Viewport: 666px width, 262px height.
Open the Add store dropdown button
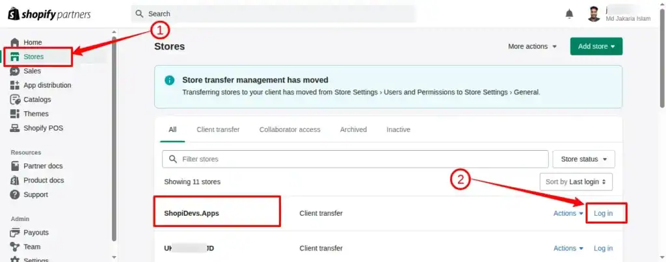point(596,47)
